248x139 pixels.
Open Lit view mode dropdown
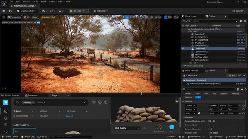pyautogui.click(x=26, y=17)
